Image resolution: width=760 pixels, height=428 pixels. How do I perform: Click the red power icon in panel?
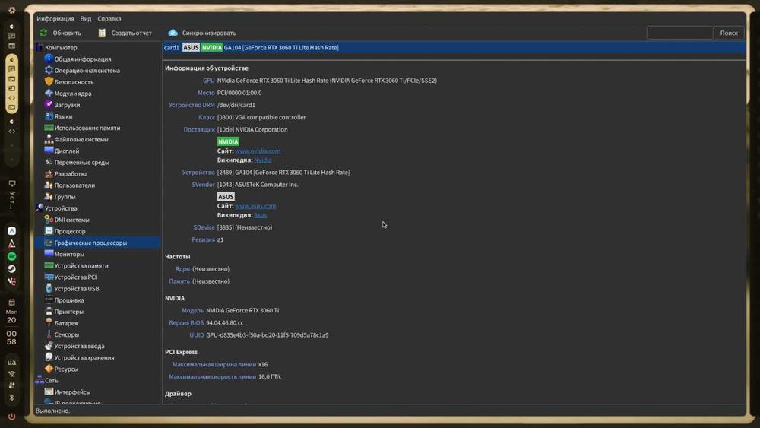point(11,417)
